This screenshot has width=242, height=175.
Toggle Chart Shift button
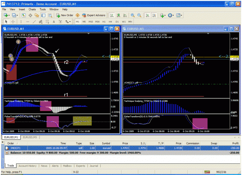click(154, 15)
